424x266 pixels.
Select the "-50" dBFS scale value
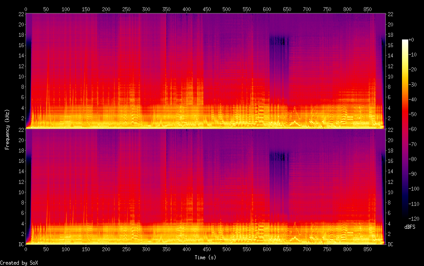click(412, 114)
